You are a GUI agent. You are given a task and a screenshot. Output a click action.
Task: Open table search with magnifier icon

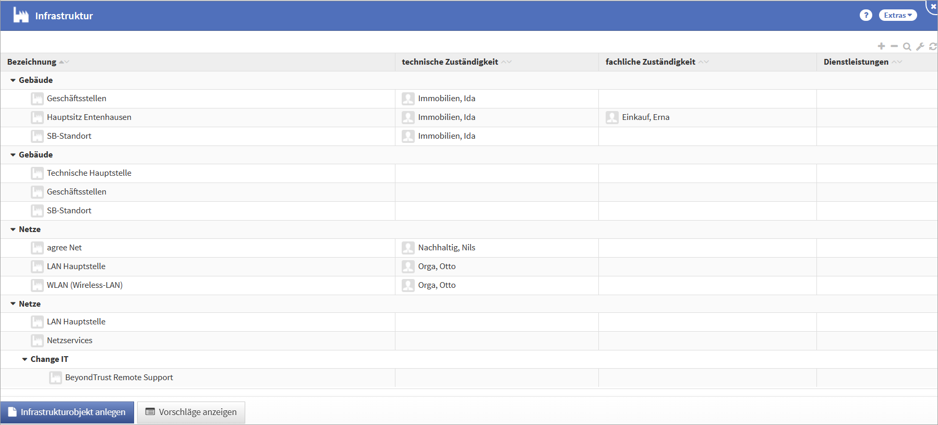click(907, 46)
